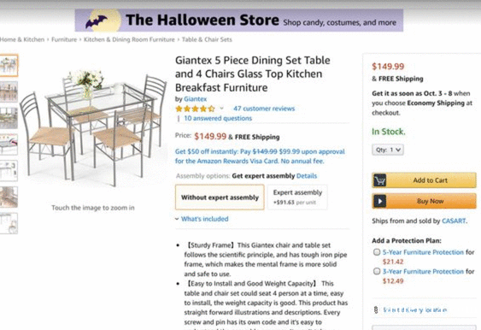Go to Furniture breadcrumb category
481x330 pixels.
[x=64, y=39]
